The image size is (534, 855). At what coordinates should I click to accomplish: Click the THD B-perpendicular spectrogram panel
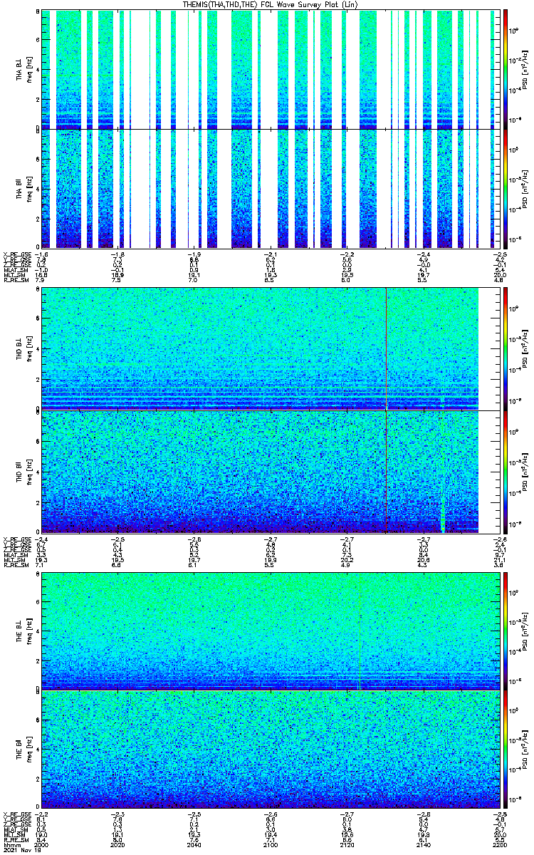coord(270,348)
